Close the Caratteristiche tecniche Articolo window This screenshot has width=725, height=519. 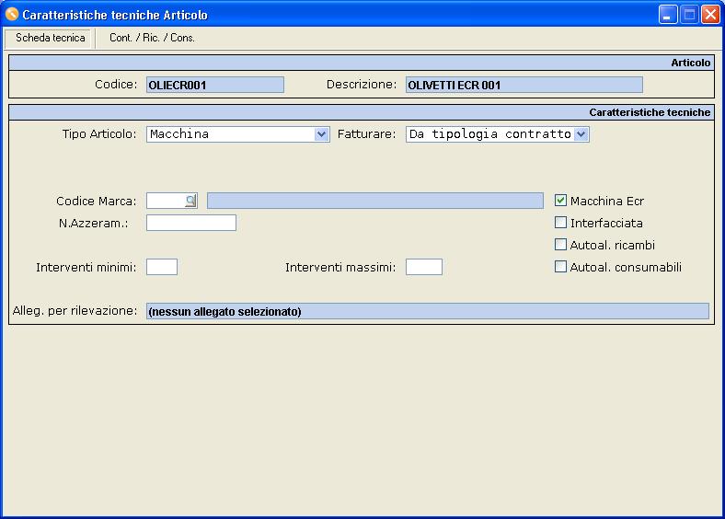[x=710, y=15]
